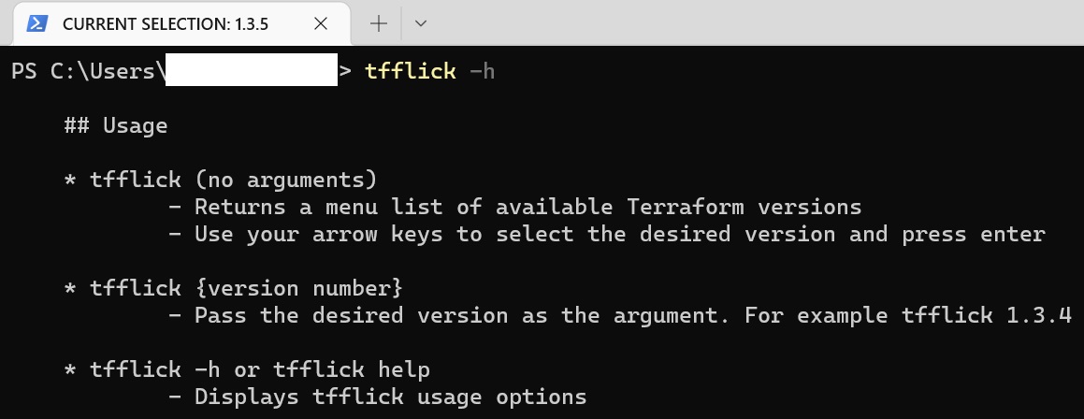Viewport: 1084px width, 419px height.
Task: Close the CURRENT SELECTION: 1.3.5 tab
Action: coord(320,24)
